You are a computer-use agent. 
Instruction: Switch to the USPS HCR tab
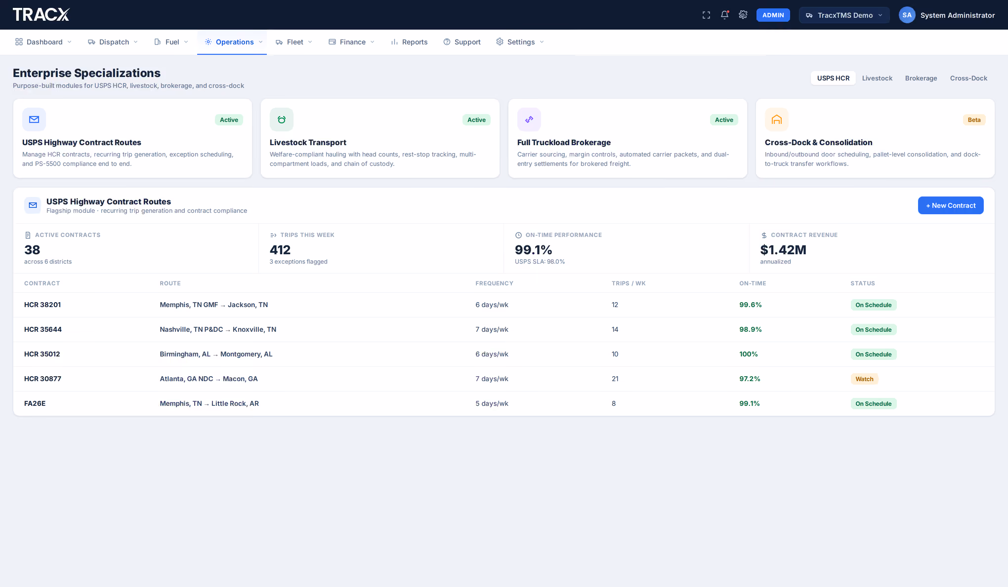tap(833, 78)
